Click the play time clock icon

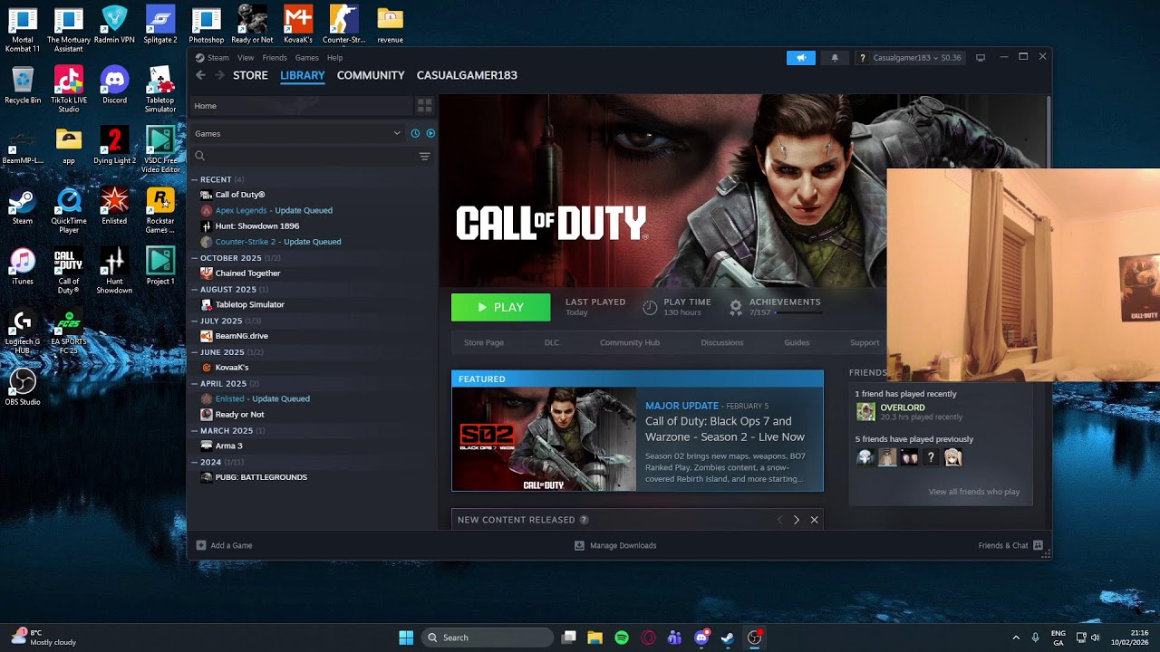pyautogui.click(x=650, y=307)
